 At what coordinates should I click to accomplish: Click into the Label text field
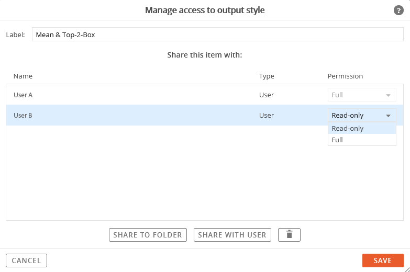pyautogui.click(x=217, y=35)
